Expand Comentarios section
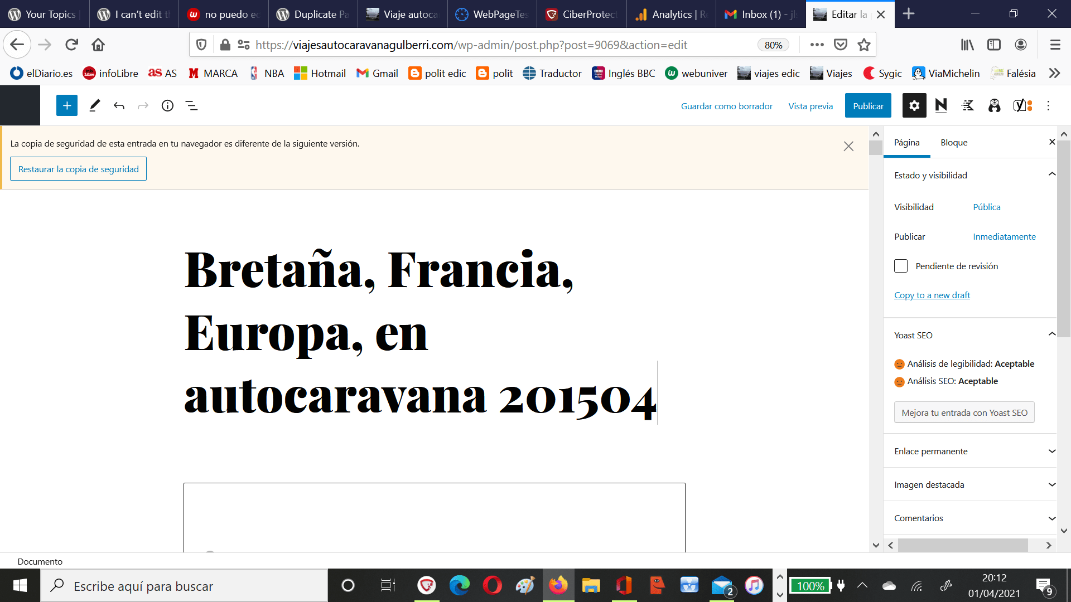 (970, 518)
